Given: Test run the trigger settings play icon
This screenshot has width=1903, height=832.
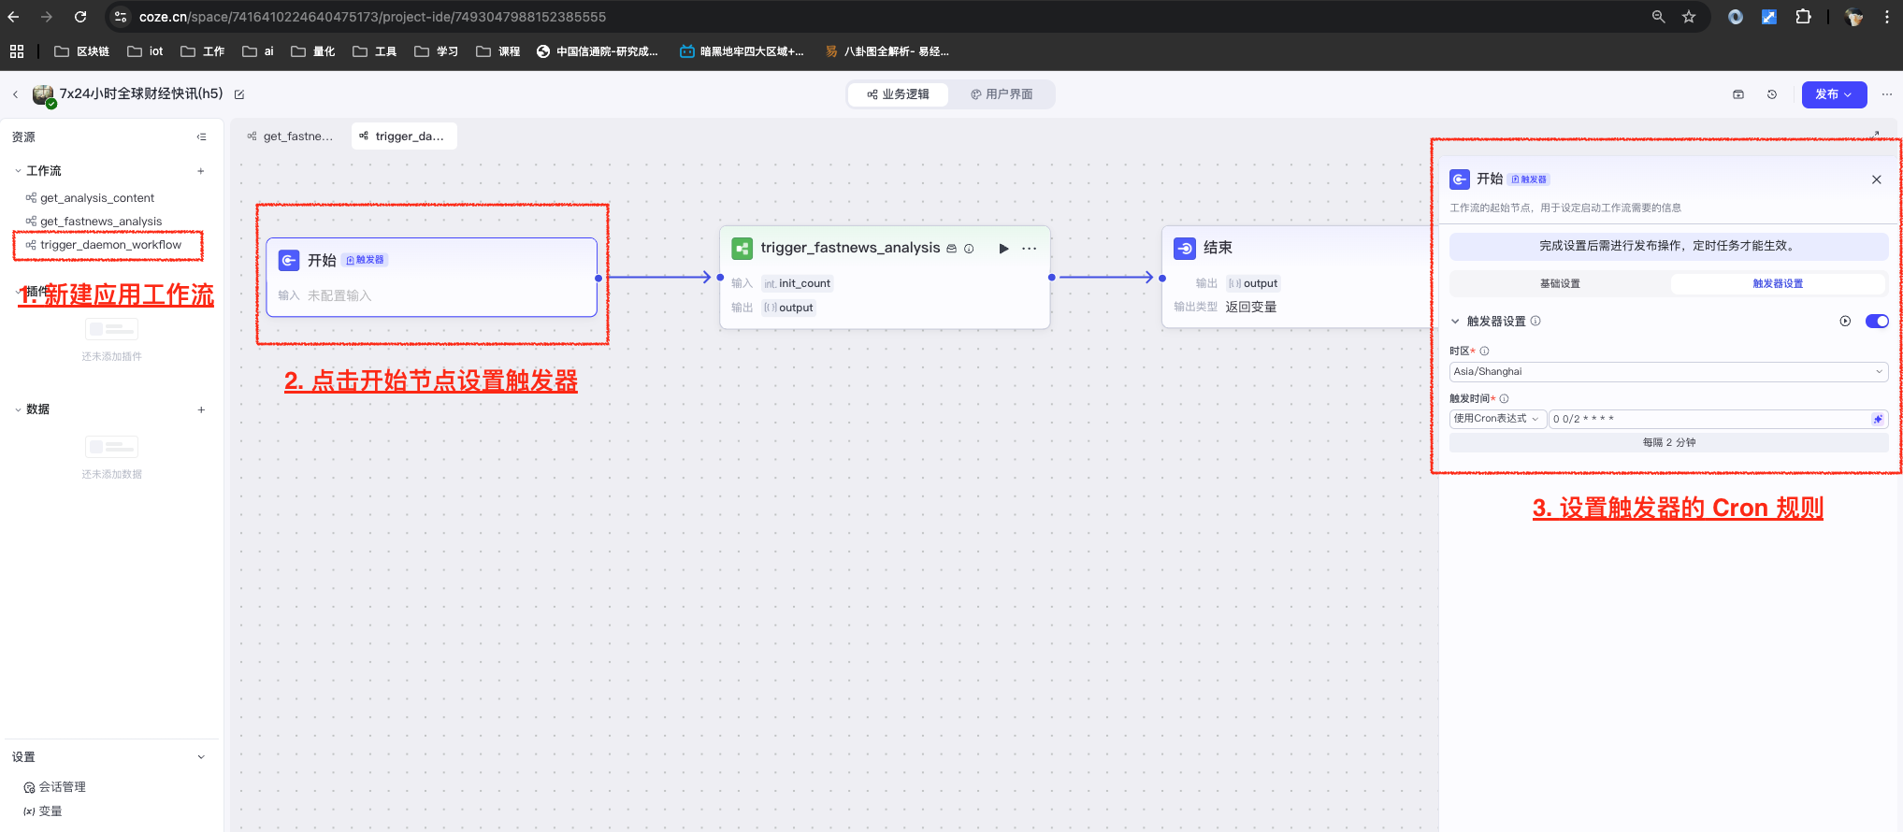Looking at the screenshot, I should click(1845, 322).
